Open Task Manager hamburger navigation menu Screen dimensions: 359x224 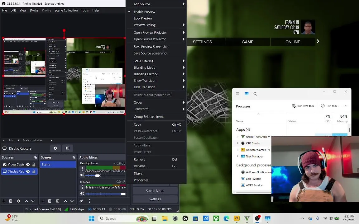coord(238,94)
